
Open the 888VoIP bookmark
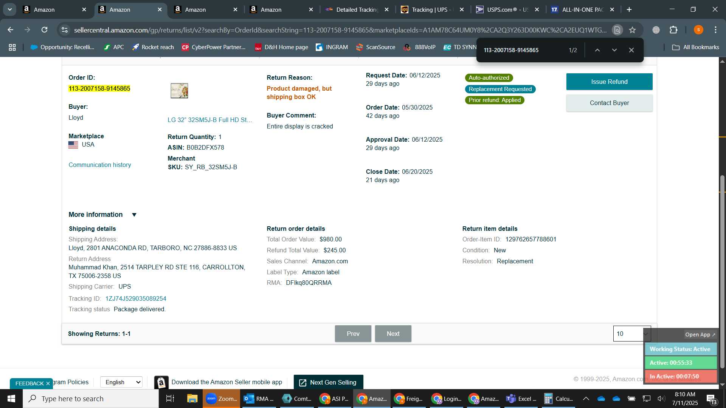coord(420,47)
